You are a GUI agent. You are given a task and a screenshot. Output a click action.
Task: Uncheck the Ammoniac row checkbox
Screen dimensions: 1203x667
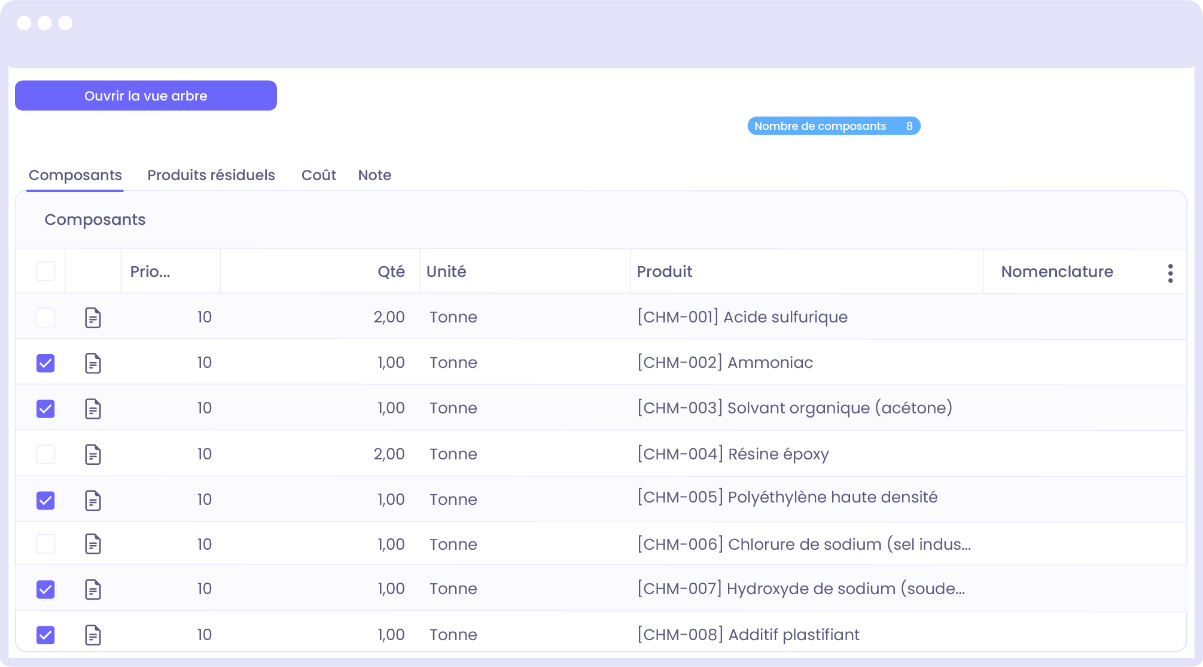[45, 363]
